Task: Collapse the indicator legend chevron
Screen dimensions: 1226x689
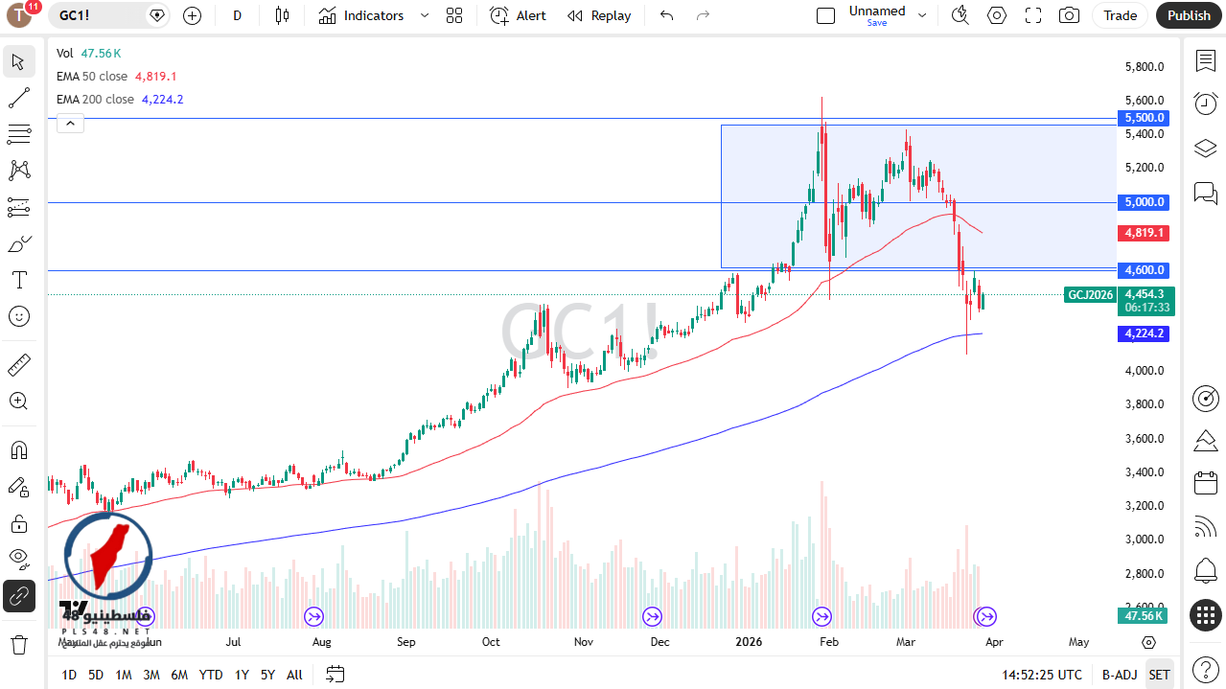Action: (70, 123)
